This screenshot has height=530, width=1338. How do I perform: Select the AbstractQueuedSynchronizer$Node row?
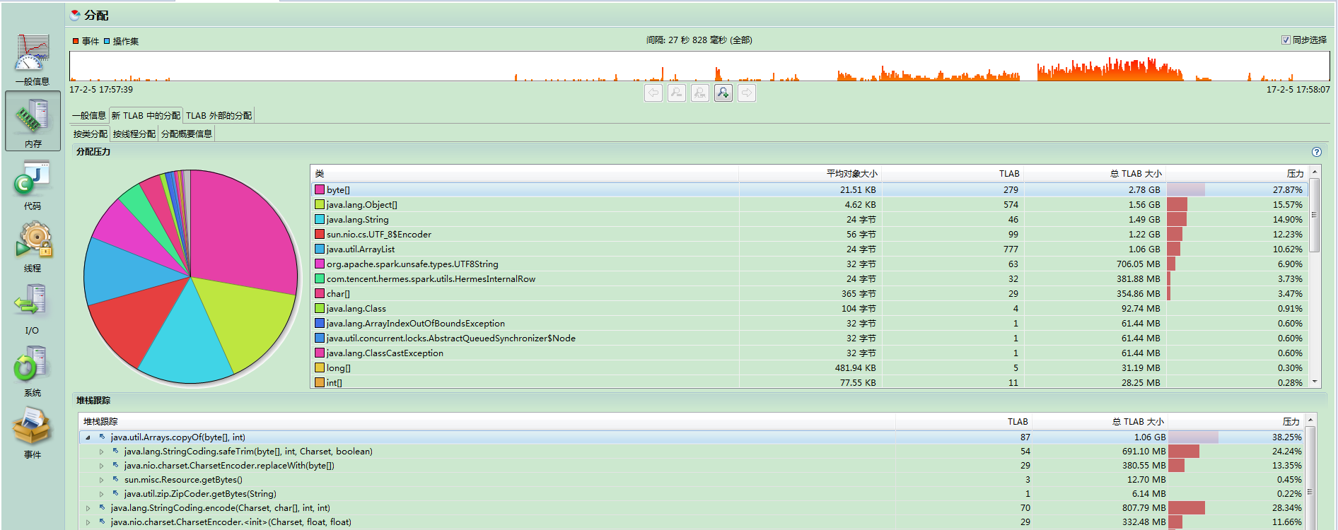pos(809,338)
